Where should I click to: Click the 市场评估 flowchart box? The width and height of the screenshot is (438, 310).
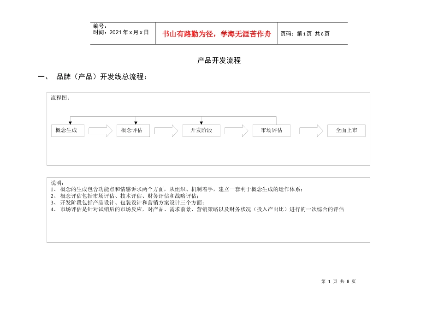[272, 131]
